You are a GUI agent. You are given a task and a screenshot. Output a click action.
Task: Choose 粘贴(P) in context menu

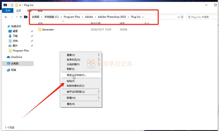[x=81, y=81]
